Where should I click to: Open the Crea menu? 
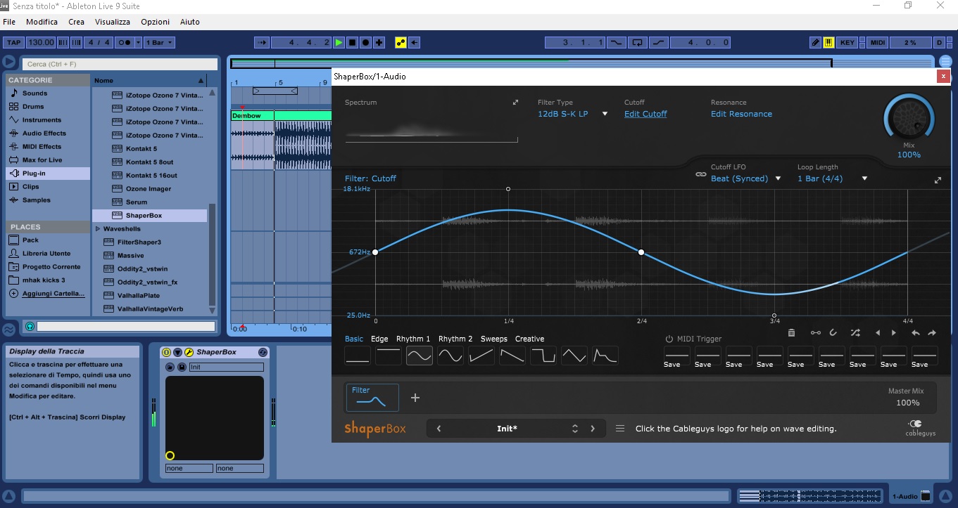[x=76, y=22]
